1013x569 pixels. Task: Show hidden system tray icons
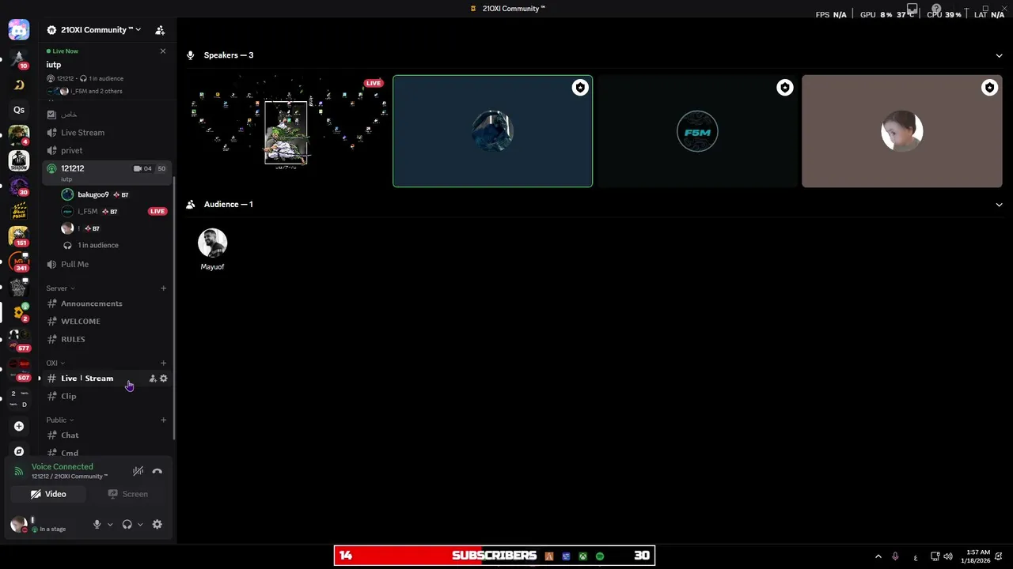[x=878, y=557]
